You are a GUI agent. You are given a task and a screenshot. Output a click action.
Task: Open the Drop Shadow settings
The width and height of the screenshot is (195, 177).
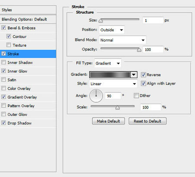coord(19,123)
